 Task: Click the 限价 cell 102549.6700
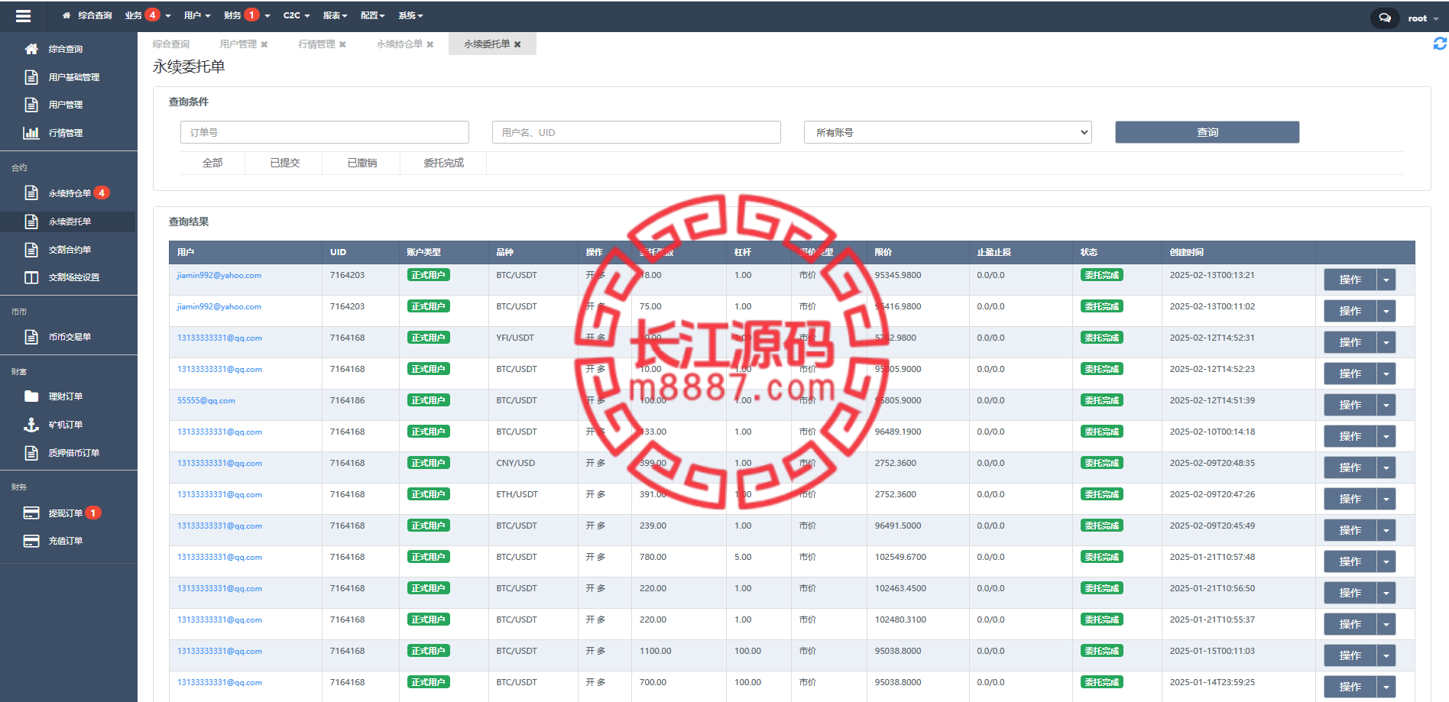coord(900,557)
